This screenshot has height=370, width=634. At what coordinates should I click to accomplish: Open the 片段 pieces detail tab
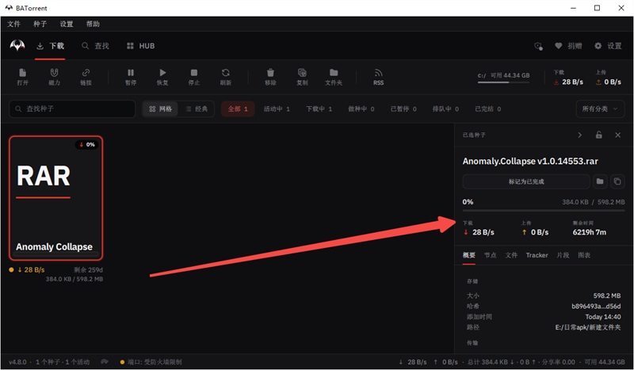pyautogui.click(x=563, y=255)
